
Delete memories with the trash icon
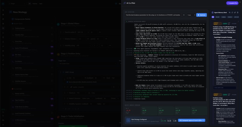(x=237, y=13)
